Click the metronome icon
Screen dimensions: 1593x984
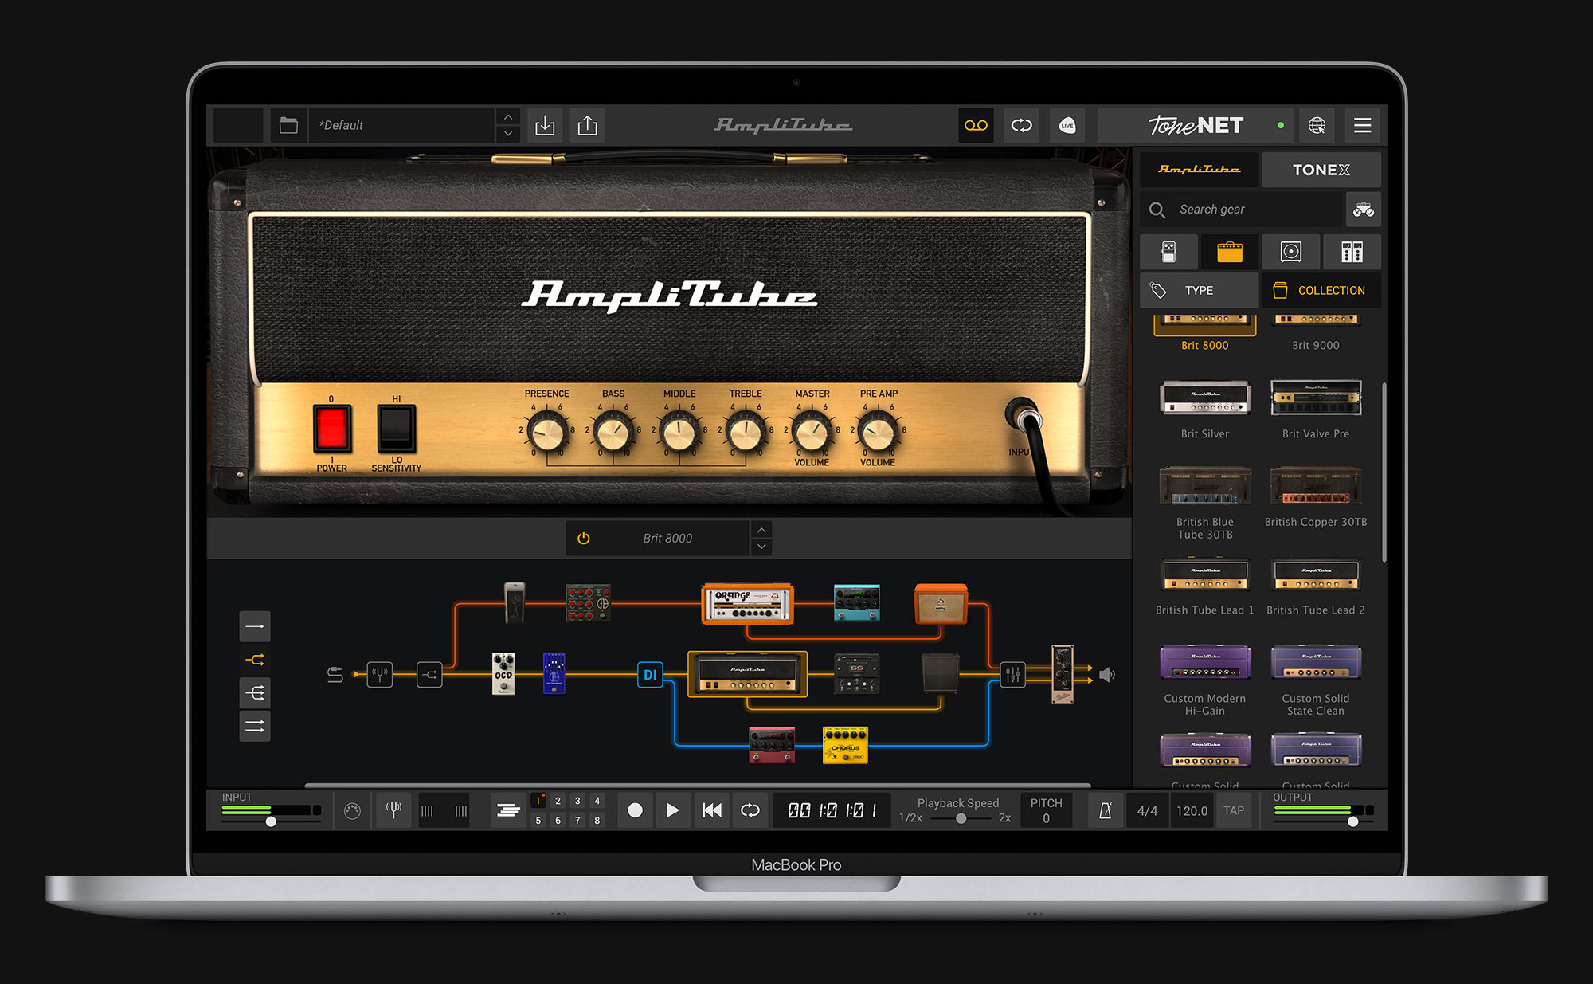[x=1105, y=810]
